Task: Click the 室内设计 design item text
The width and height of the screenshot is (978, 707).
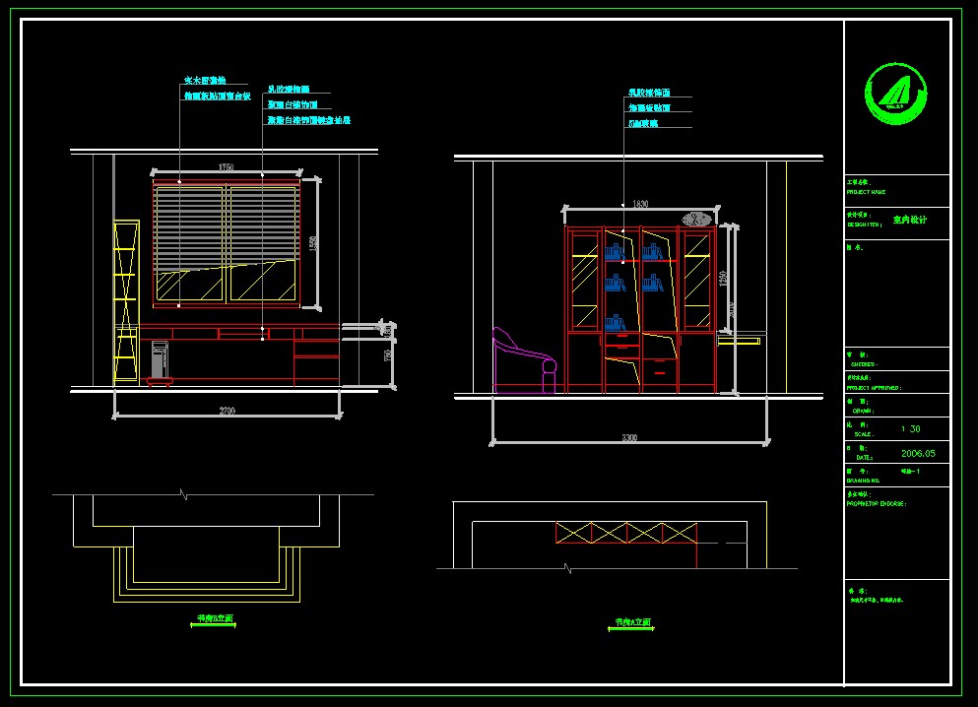Action: pyautogui.click(x=910, y=220)
